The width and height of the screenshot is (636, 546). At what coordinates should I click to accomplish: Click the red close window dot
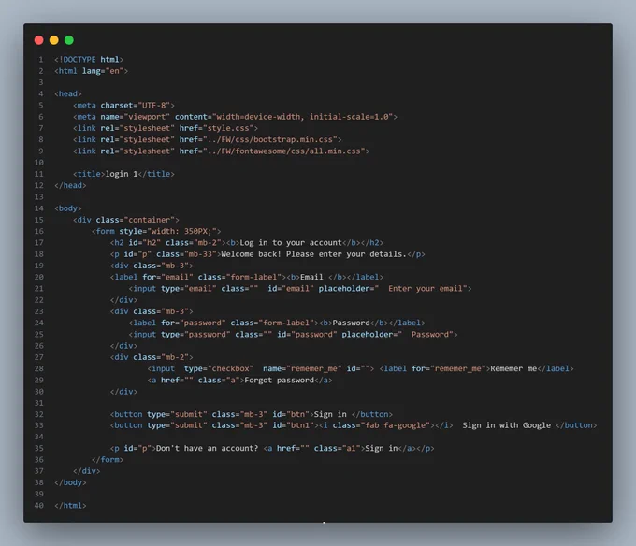pyautogui.click(x=39, y=39)
